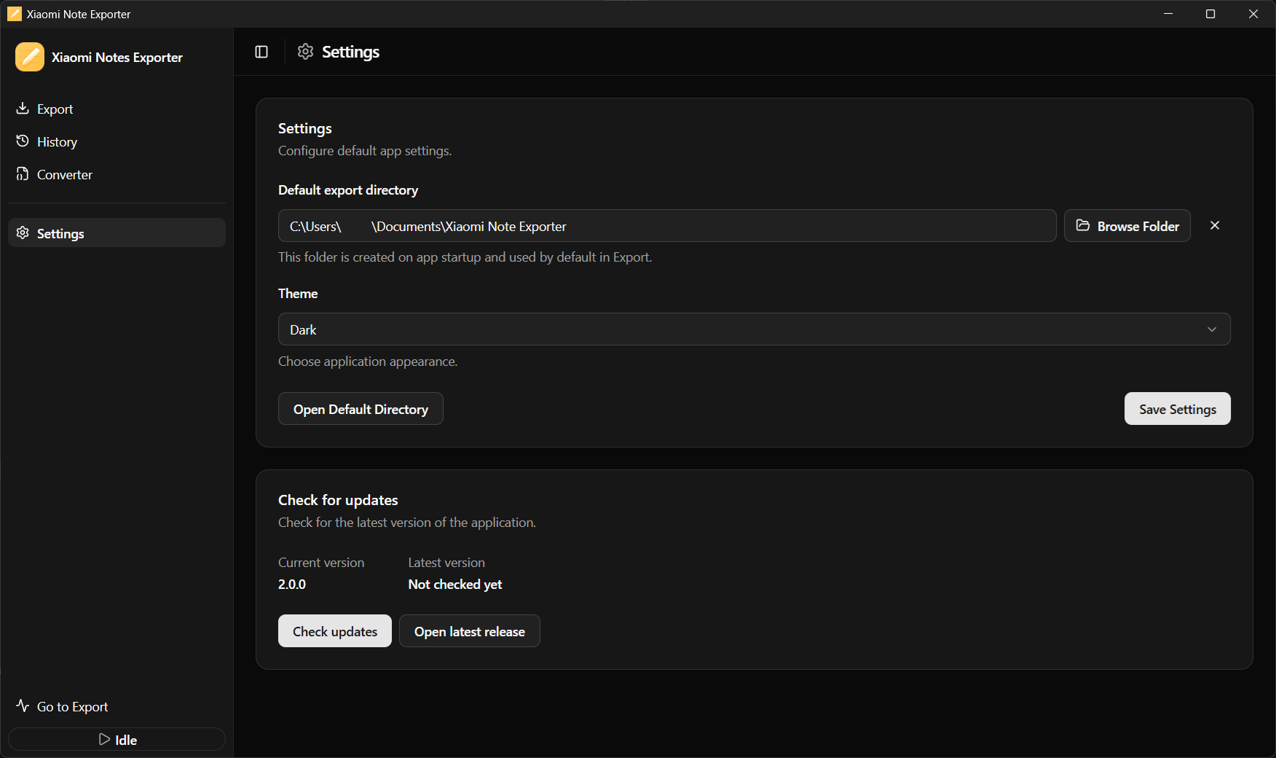Screen dimensions: 1276x758
Task: Click Browse Folder button
Action: pos(1127,226)
